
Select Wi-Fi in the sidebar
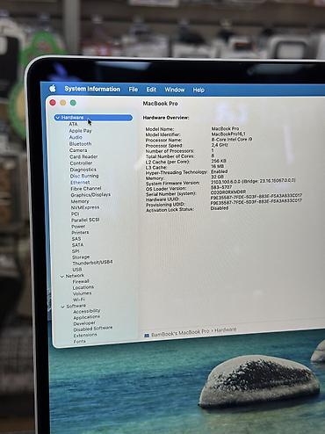click(x=78, y=300)
